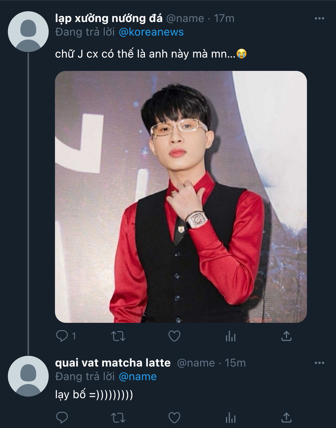Open avatar of 'lạp xưởng nướng đá'
This screenshot has height=428, width=336.
click(28, 32)
